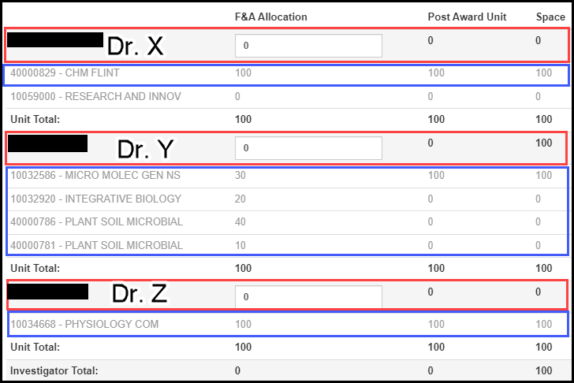
Task: Select the 40000786 - PLANT SOIL MICROBIAL row
Action: (96, 221)
